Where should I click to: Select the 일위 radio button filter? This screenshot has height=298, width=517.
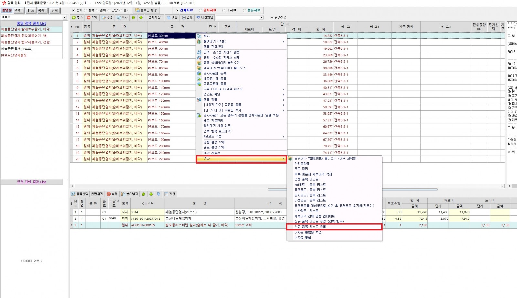[x=97, y=10]
